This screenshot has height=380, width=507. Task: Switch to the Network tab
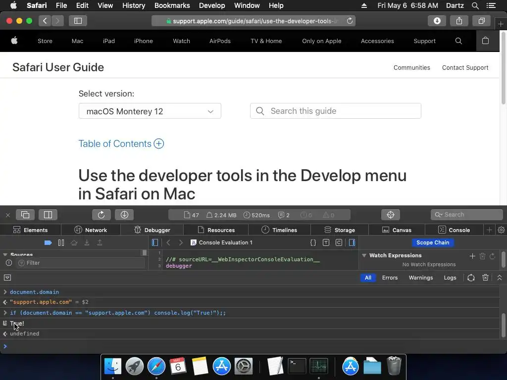pyautogui.click(x=91, y=230)
